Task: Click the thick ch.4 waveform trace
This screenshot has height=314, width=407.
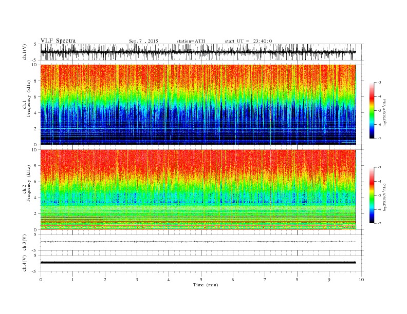Action: pyautogui.click(x=198, y=263)
